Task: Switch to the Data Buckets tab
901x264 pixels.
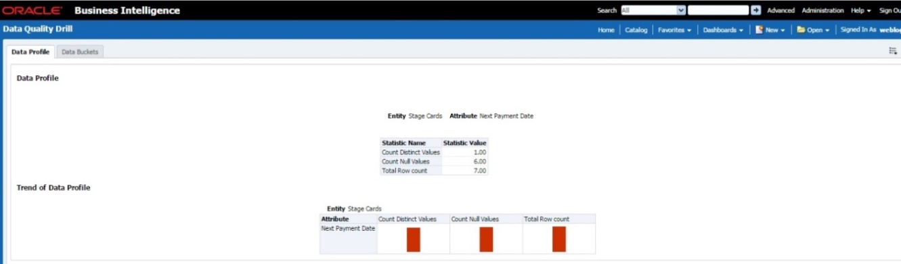Action: [x=80, y=52]
